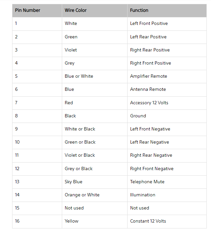Click the Accessory 12 Volts cell

pyautogui.click(x=167, y=103)
